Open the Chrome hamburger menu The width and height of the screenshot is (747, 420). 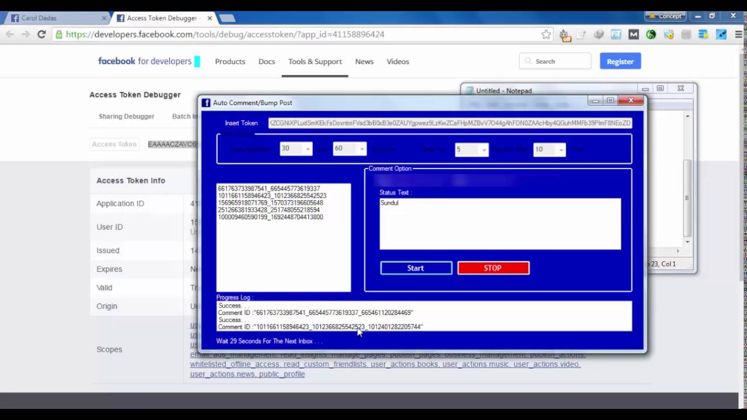[x=738, y=34]
